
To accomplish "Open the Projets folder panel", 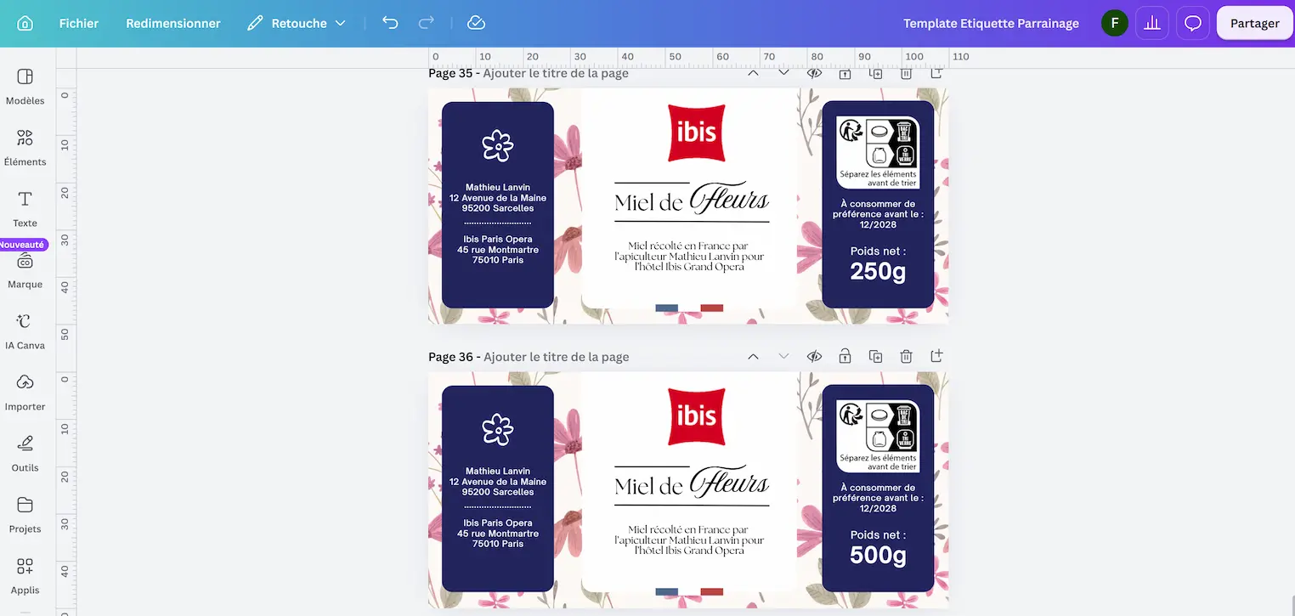I will tap(25, 516).
